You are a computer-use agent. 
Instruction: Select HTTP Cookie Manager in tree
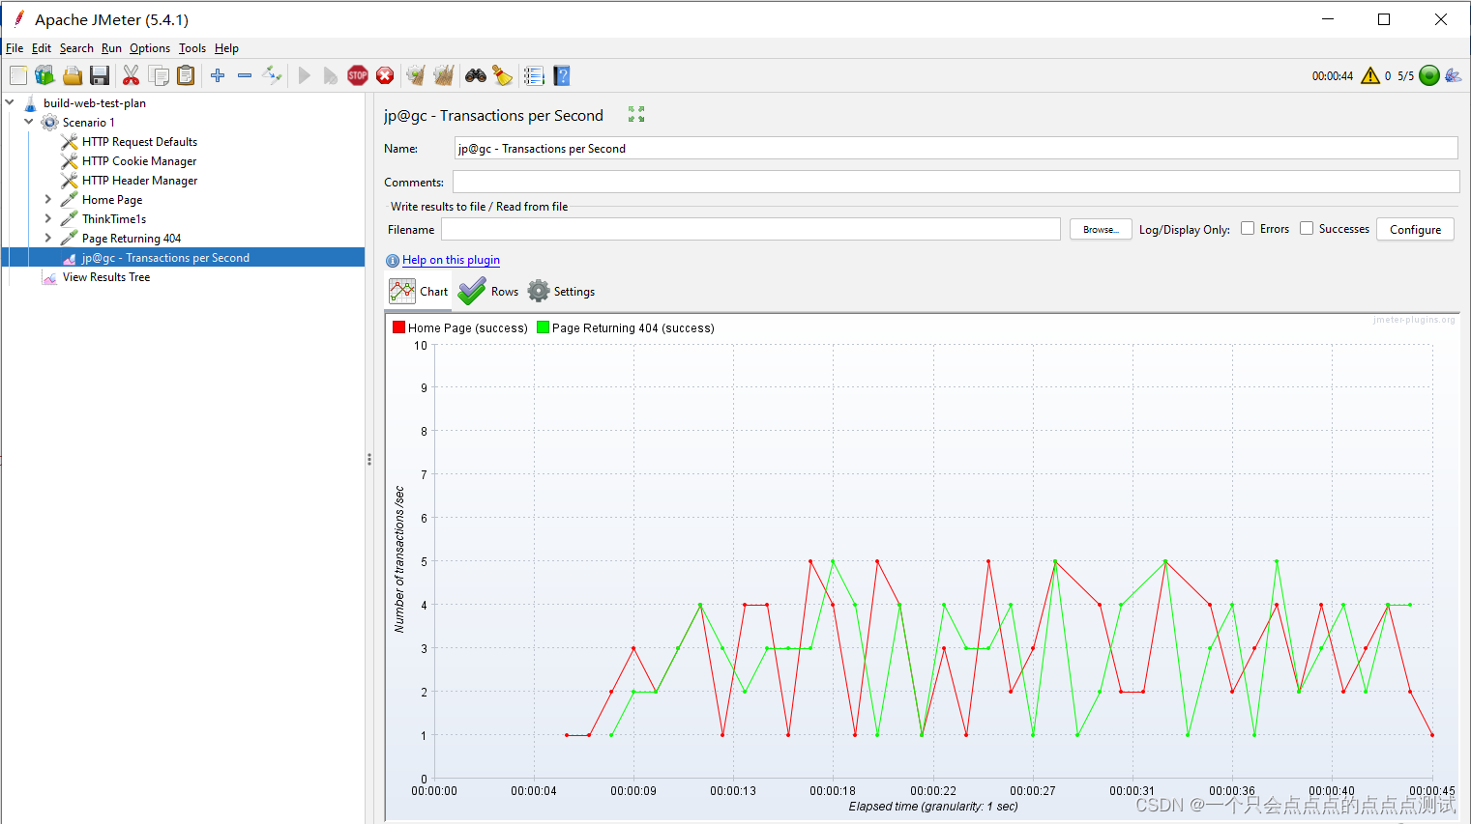(139, 160)
